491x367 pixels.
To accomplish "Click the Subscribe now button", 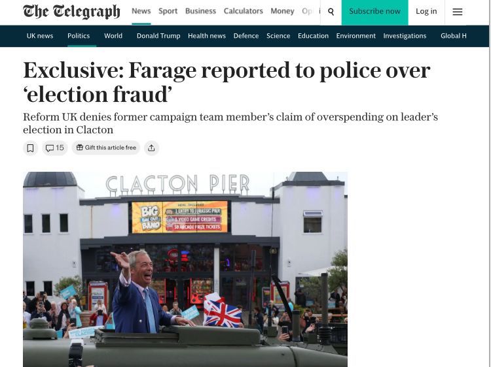I will [375, 12].
